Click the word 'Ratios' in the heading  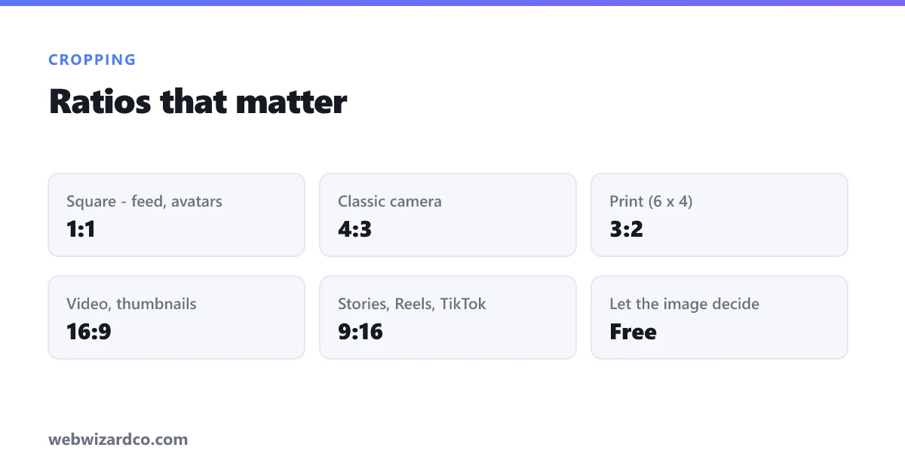click(x=100, y=102)
